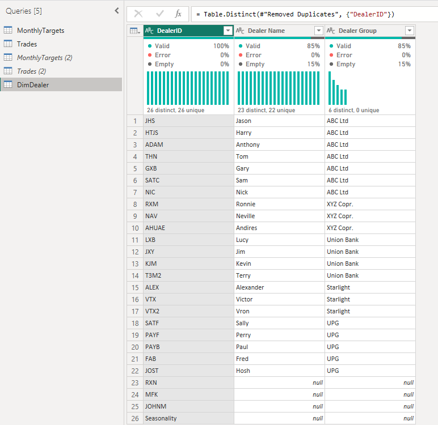The image size is (438, 425).
Task: Click Union Bank in the Lucy row
Action: [370, 240]
